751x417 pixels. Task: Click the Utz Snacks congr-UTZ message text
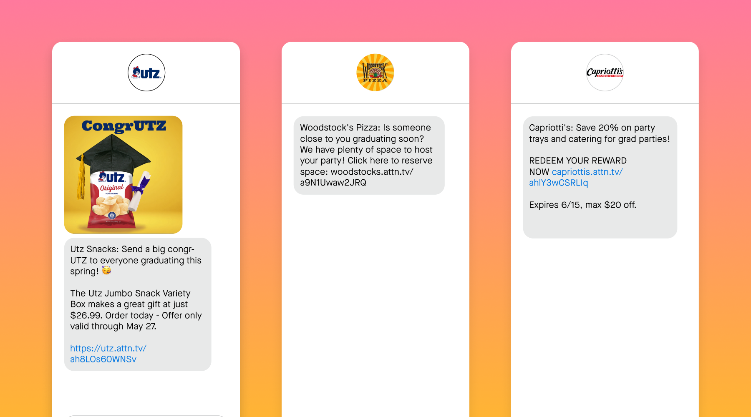136,260
